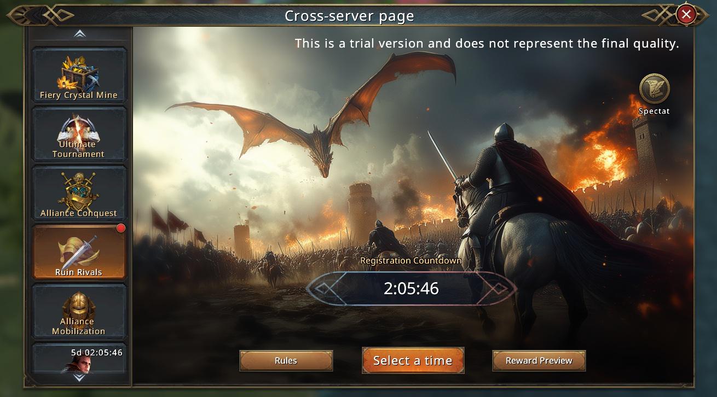Screen dimensions: 717x397
Task: Open the Alliance Conquest shield icon
Action: [x=79, y=190]
